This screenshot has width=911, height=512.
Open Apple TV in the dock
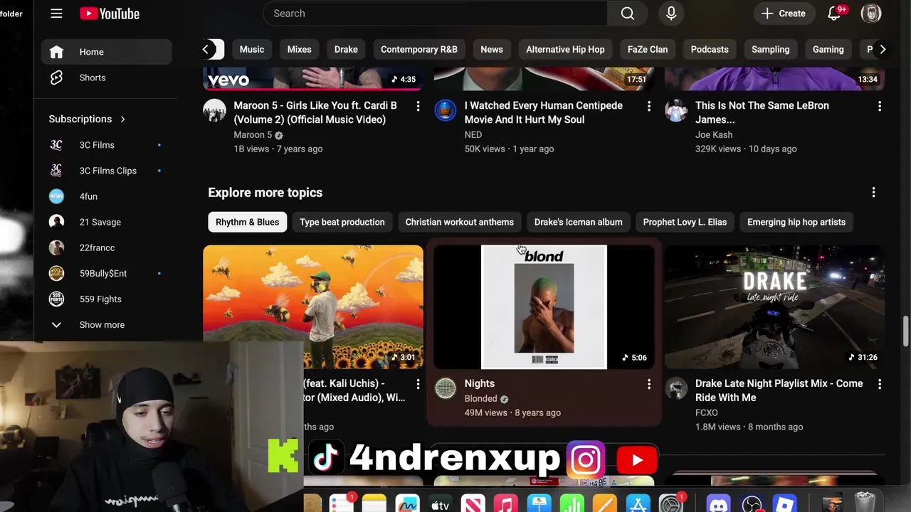point(440,505)
